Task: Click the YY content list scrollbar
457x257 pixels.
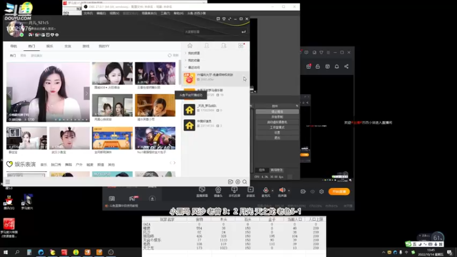Action: pyautogui.click(x=180, y=73)
